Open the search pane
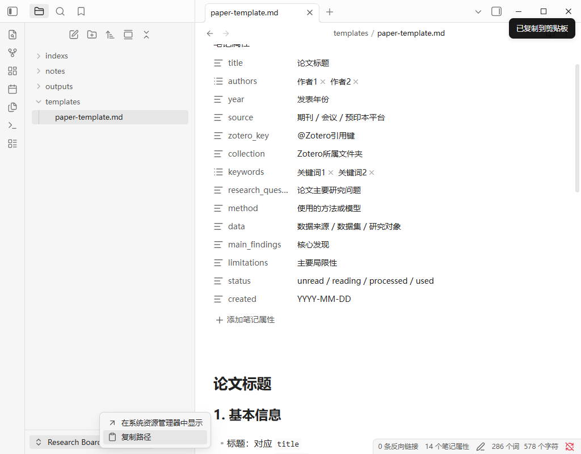The height and width of the screenshot is (454, 581). 60,11
